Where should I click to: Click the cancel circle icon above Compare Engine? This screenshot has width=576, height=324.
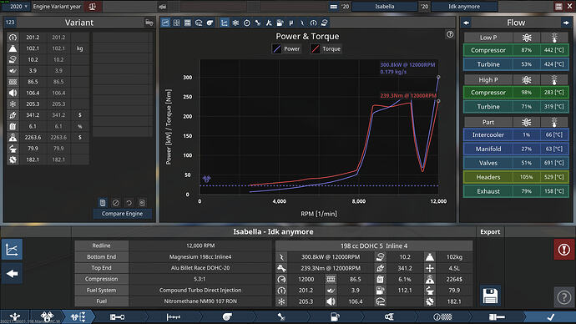pyautogui.click(x=116, y=203)
